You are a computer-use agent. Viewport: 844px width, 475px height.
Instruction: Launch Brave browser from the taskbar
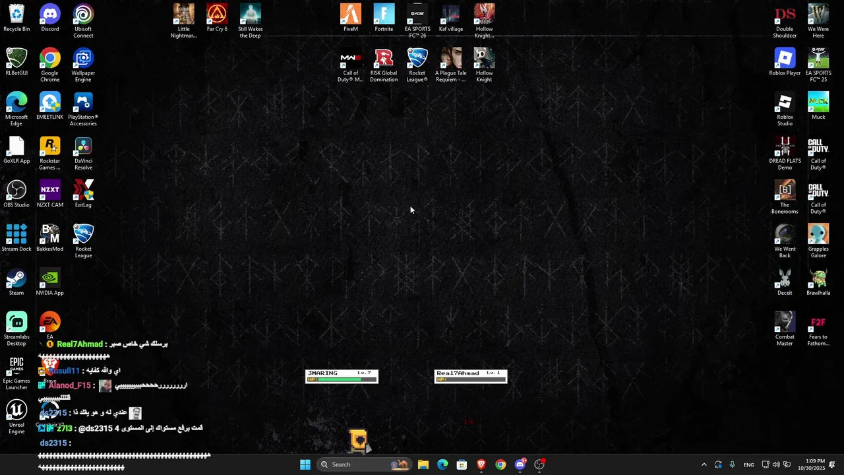pos(481,464)
